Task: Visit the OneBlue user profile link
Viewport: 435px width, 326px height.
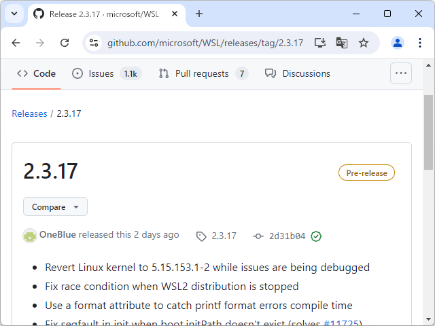Action: (x=58, y=235)
